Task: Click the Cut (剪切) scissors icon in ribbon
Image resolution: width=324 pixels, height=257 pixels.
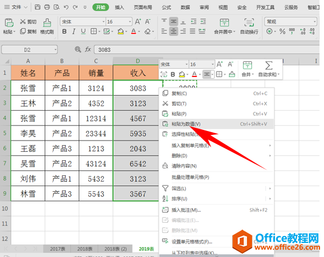Action: click(22, 21)
